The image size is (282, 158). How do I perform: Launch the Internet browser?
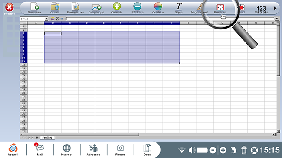click(x=66, y=150)
